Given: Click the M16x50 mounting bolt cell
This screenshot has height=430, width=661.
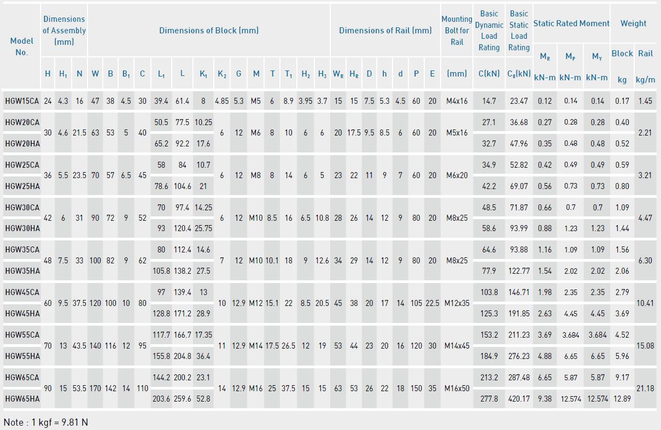Looking at the screenshot, I should pos(457,388).
